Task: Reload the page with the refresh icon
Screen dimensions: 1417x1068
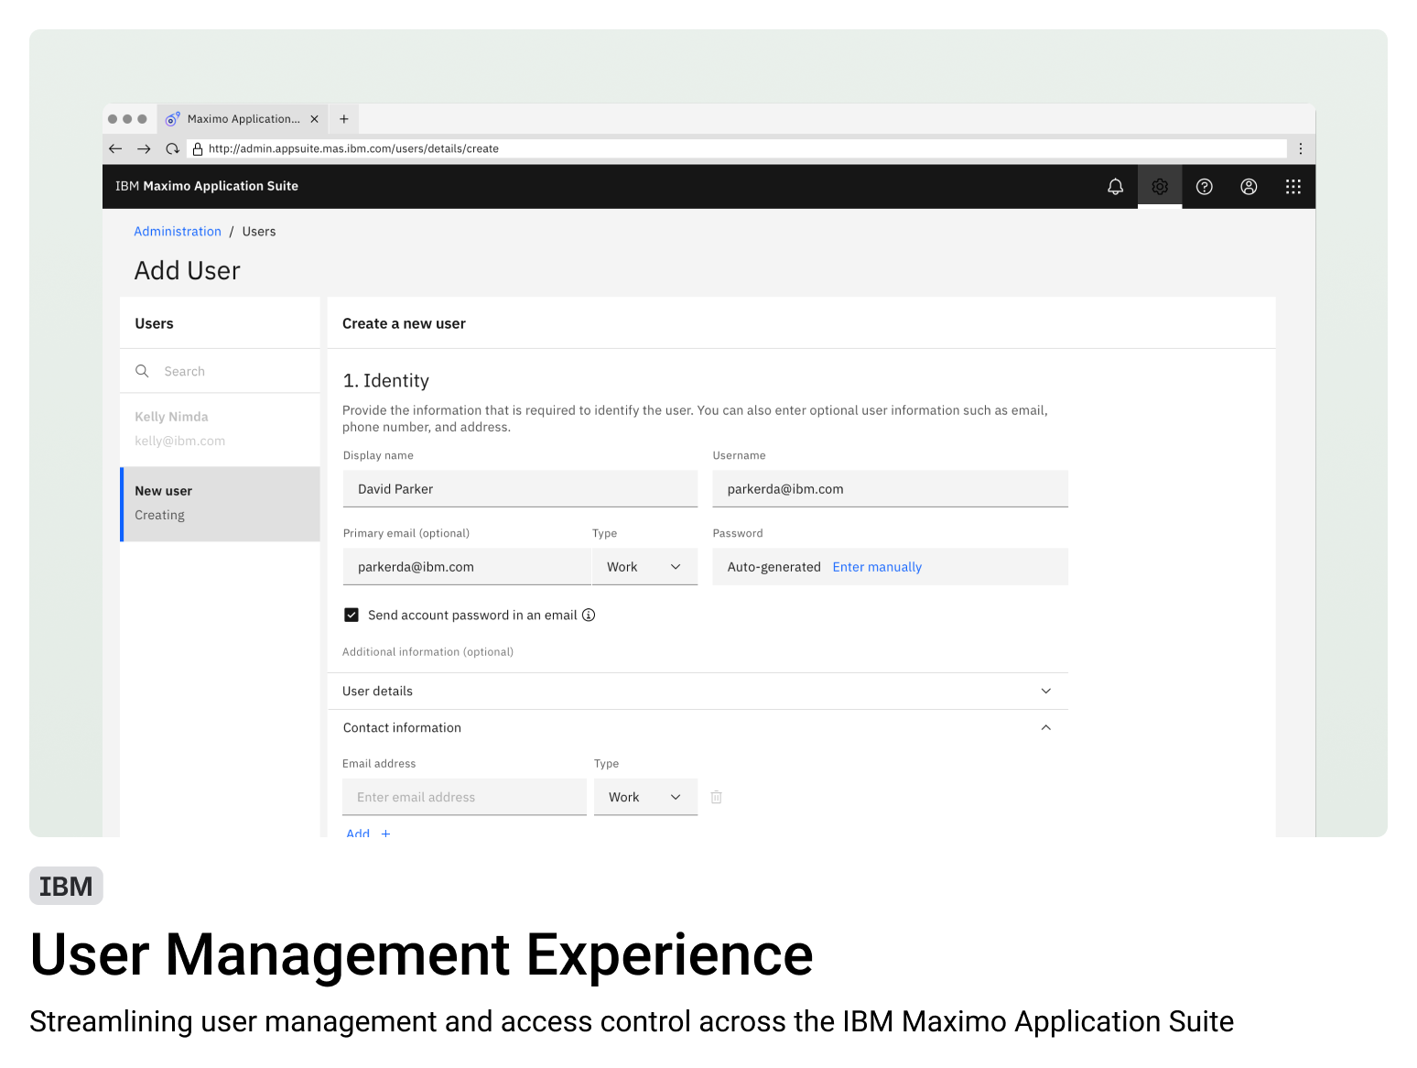Action: coord(172,147)
